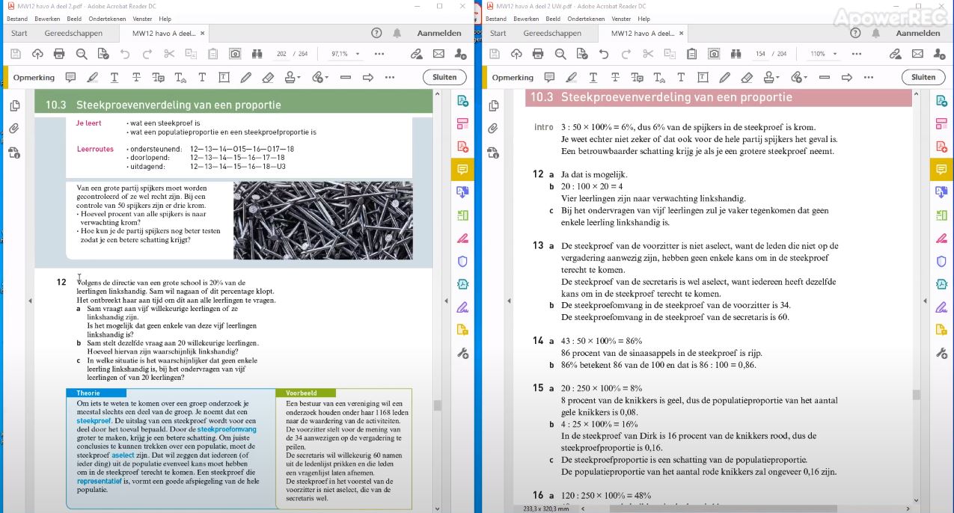954x513 pixels.
Task: Click upload to cloud icon in left window
Action: tap(37, 54)
